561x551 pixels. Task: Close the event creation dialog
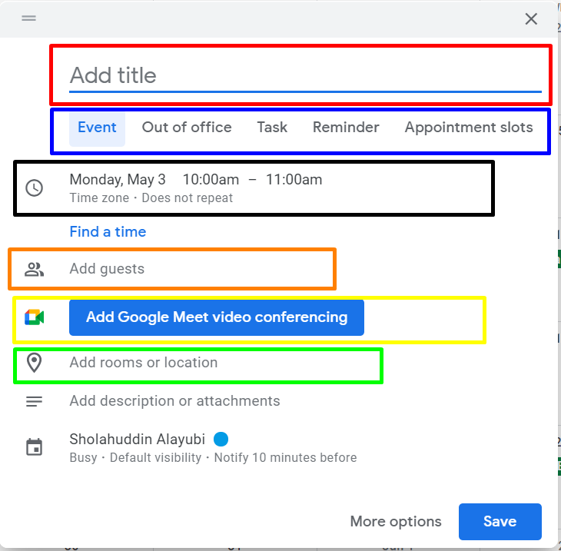coord(531,19)
